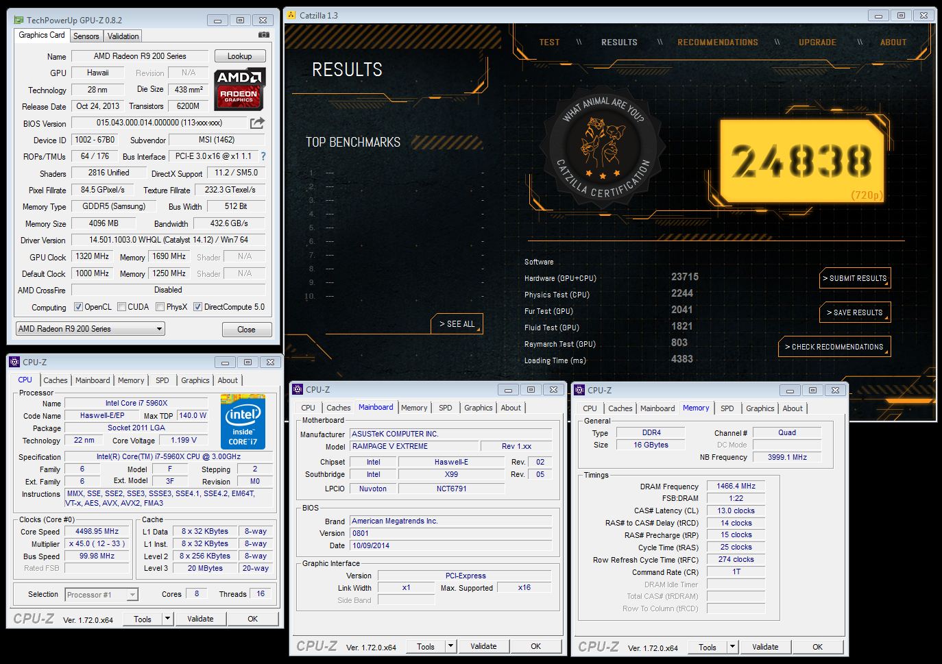Click the Catzilla certification badge

601,148
